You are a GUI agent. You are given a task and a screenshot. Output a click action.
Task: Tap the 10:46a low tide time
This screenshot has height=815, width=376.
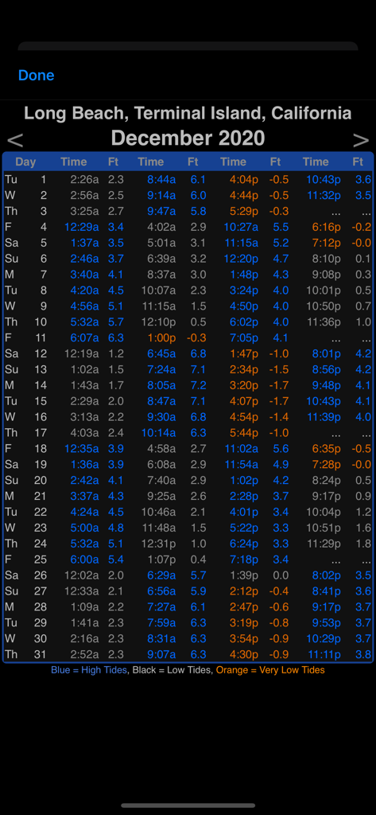pos(158,512)
